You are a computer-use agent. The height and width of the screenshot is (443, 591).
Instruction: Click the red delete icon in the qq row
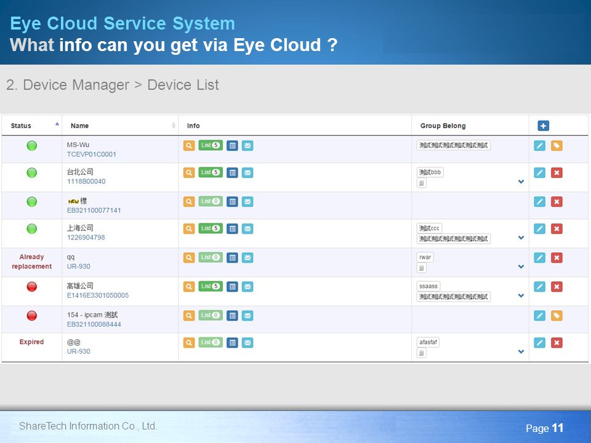[557, 258]
